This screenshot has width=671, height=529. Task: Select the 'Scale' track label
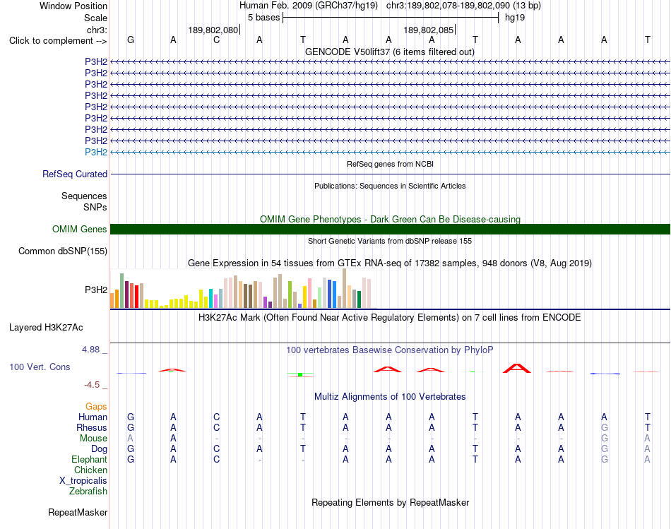tap(95, 18)
